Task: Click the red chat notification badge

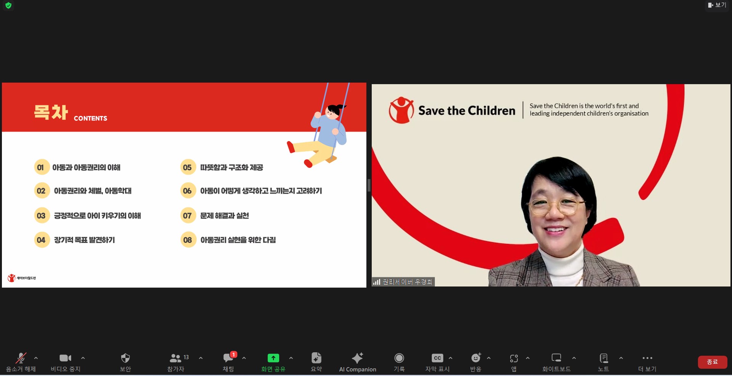Action: tap(234, 354)
